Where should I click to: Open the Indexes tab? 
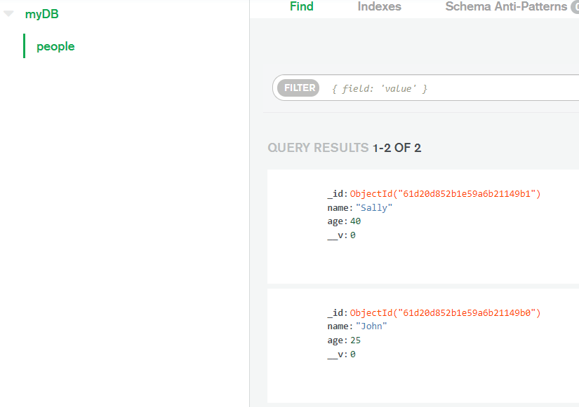pos(379,6)
